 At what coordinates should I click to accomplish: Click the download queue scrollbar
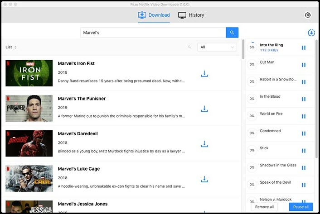pyautogui.click(x=316, y=99)
